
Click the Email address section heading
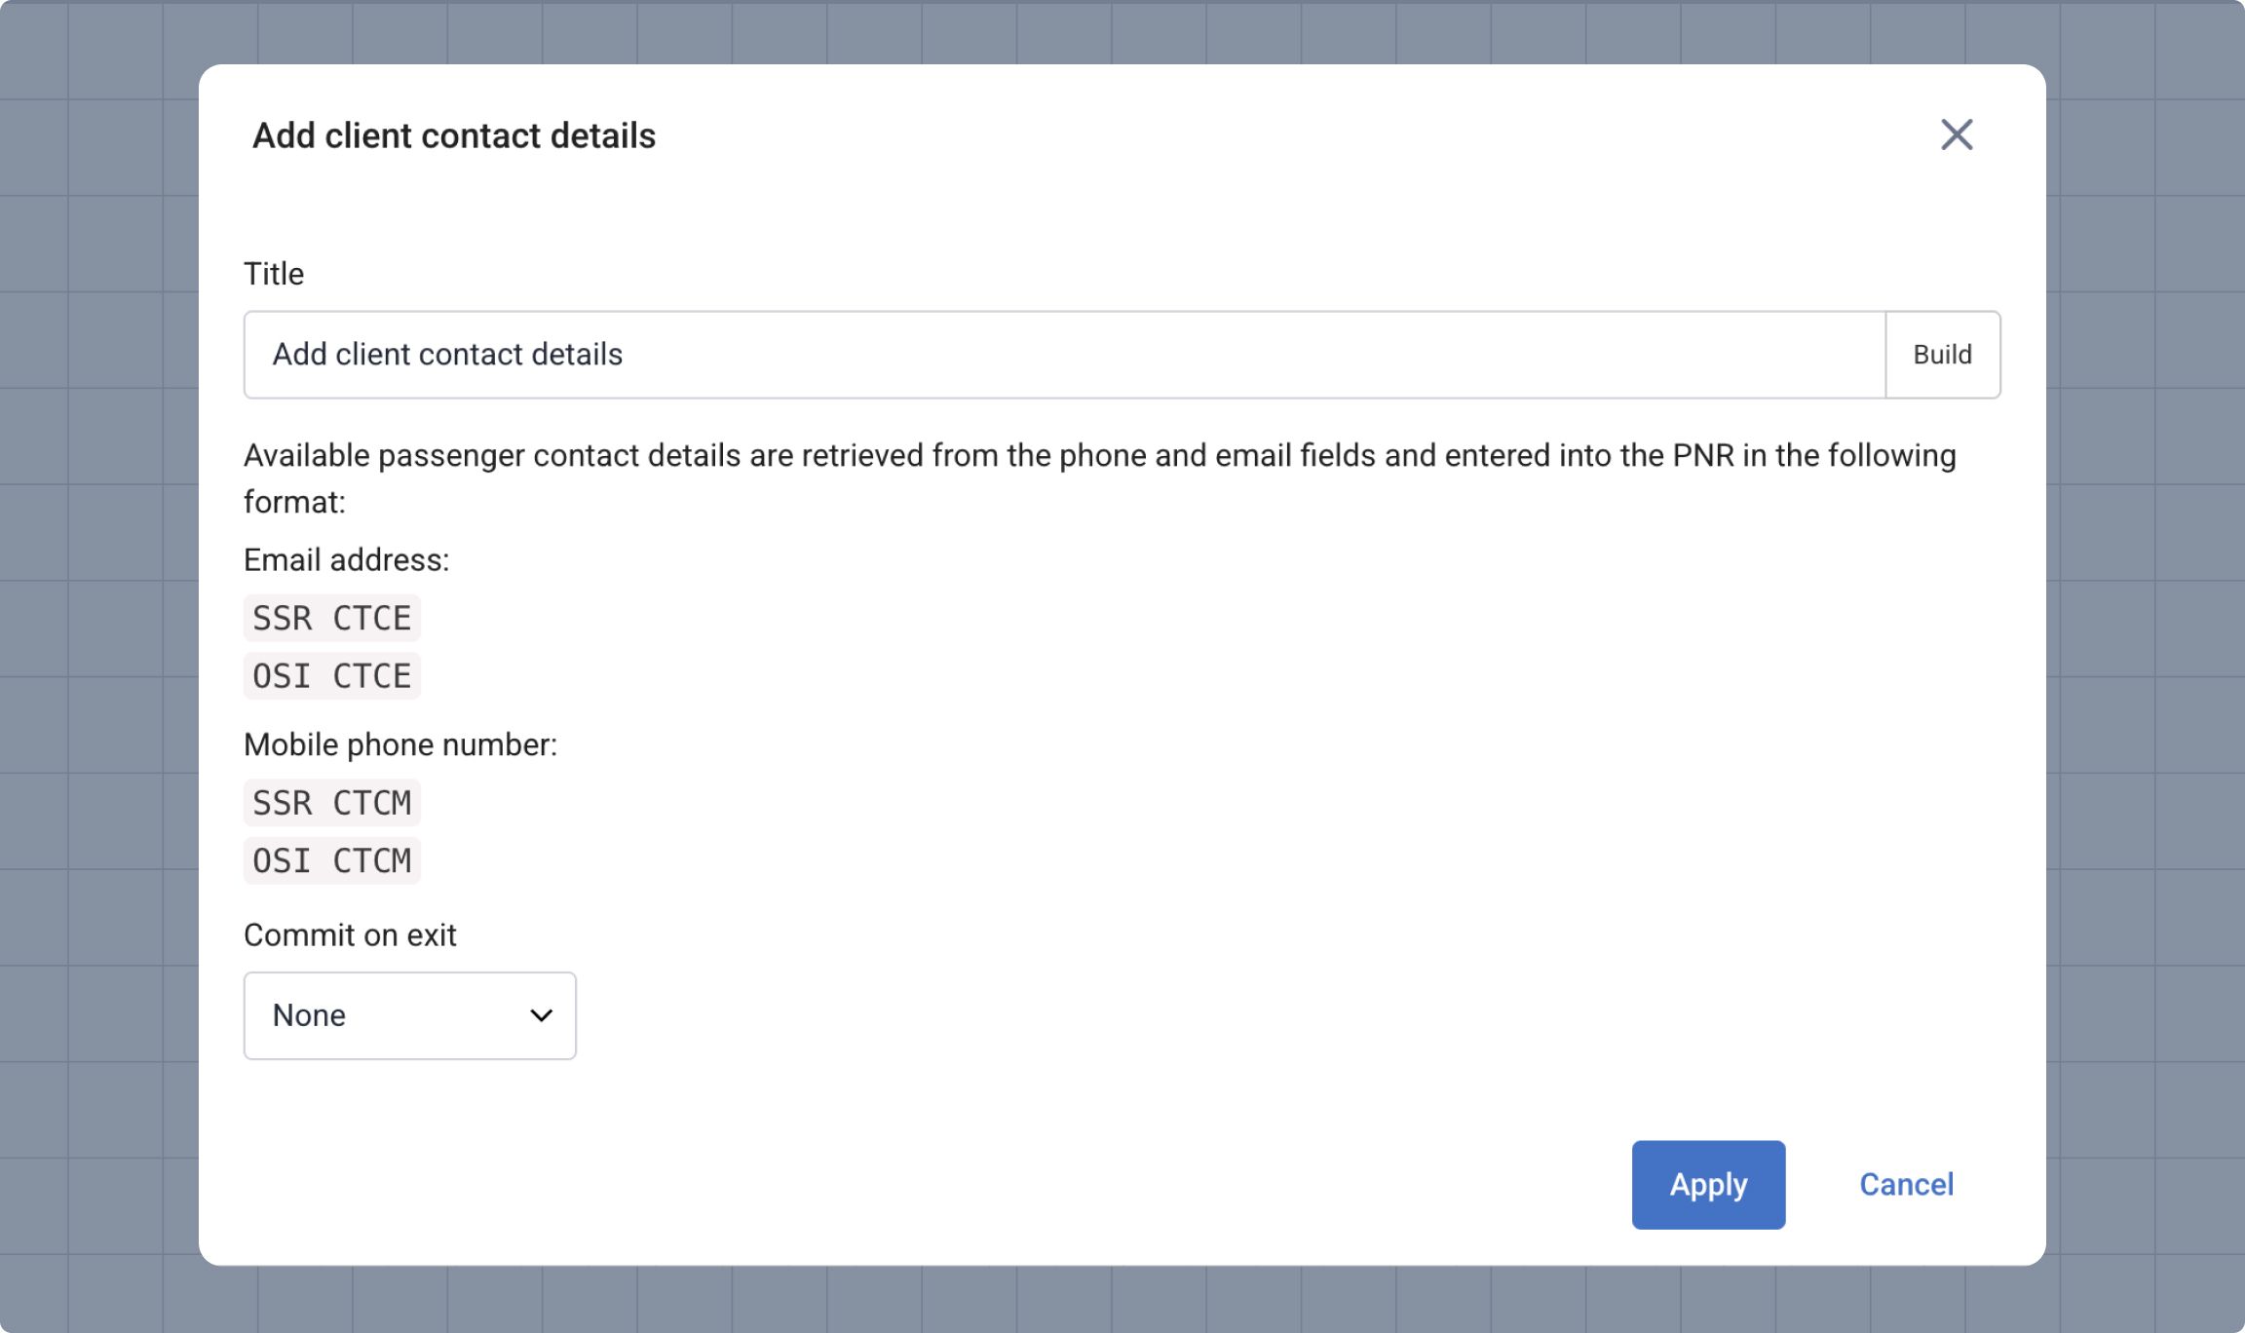point(347,559)
